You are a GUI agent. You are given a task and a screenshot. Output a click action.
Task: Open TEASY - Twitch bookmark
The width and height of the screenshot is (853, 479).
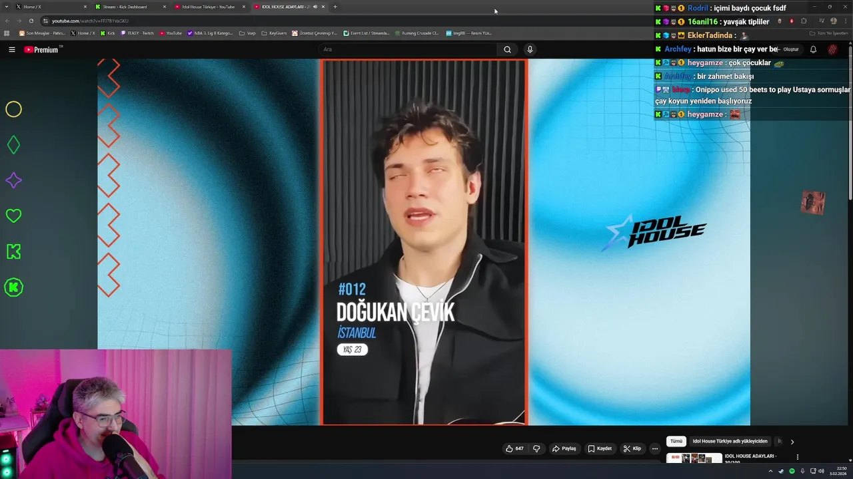point(137,33)
